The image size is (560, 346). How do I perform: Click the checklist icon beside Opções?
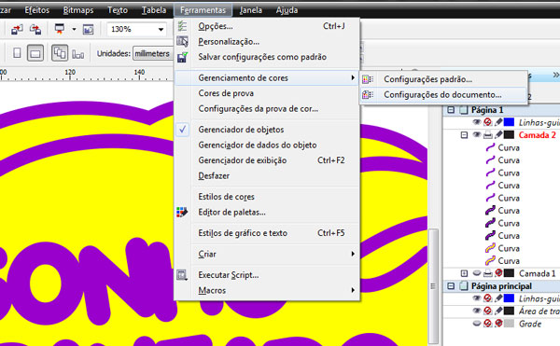[x=182, y=26]
